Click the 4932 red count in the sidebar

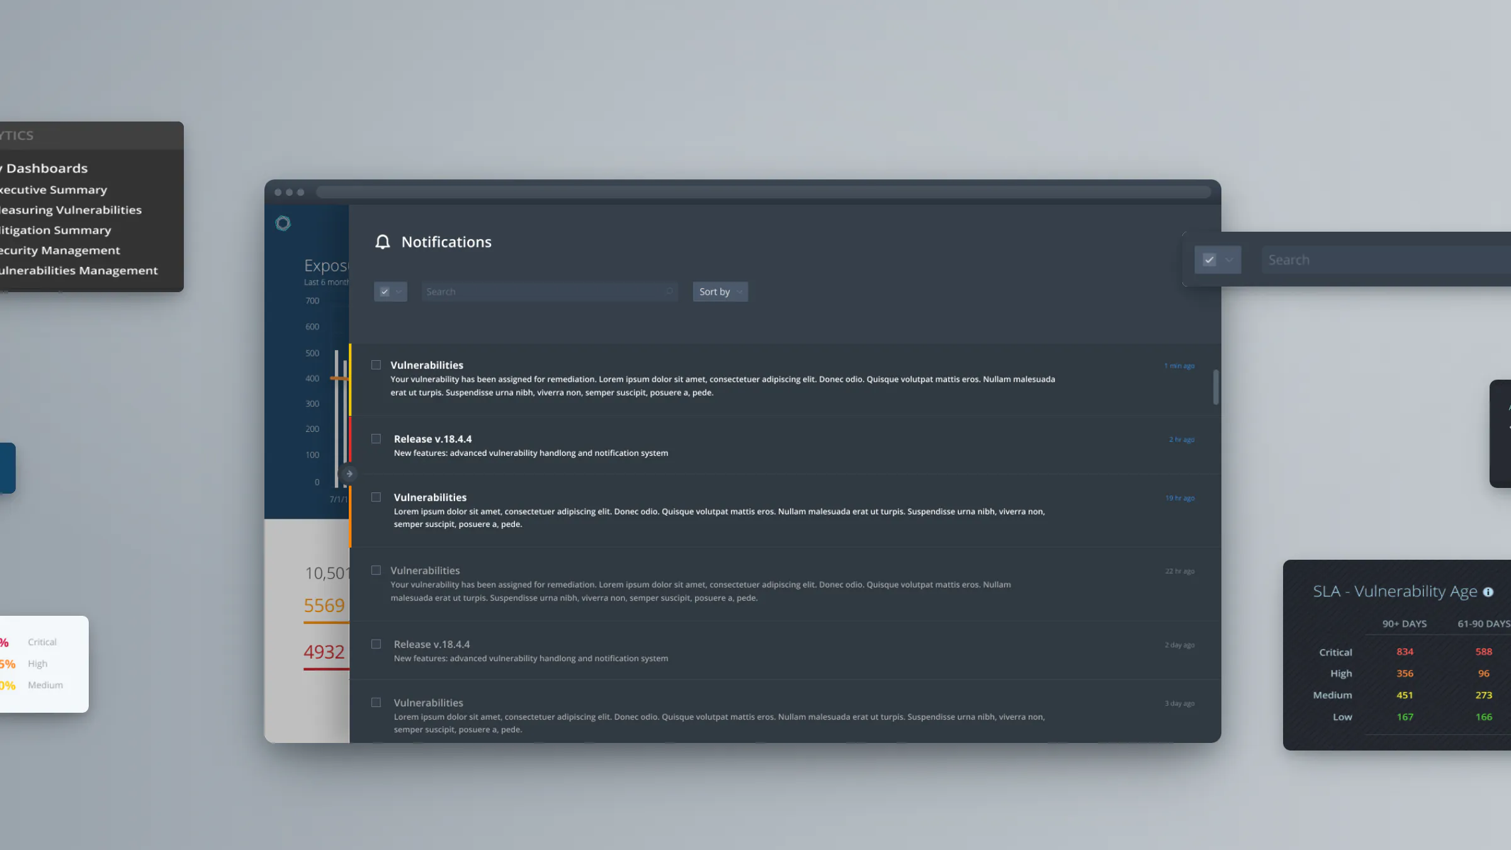(324, 652)
